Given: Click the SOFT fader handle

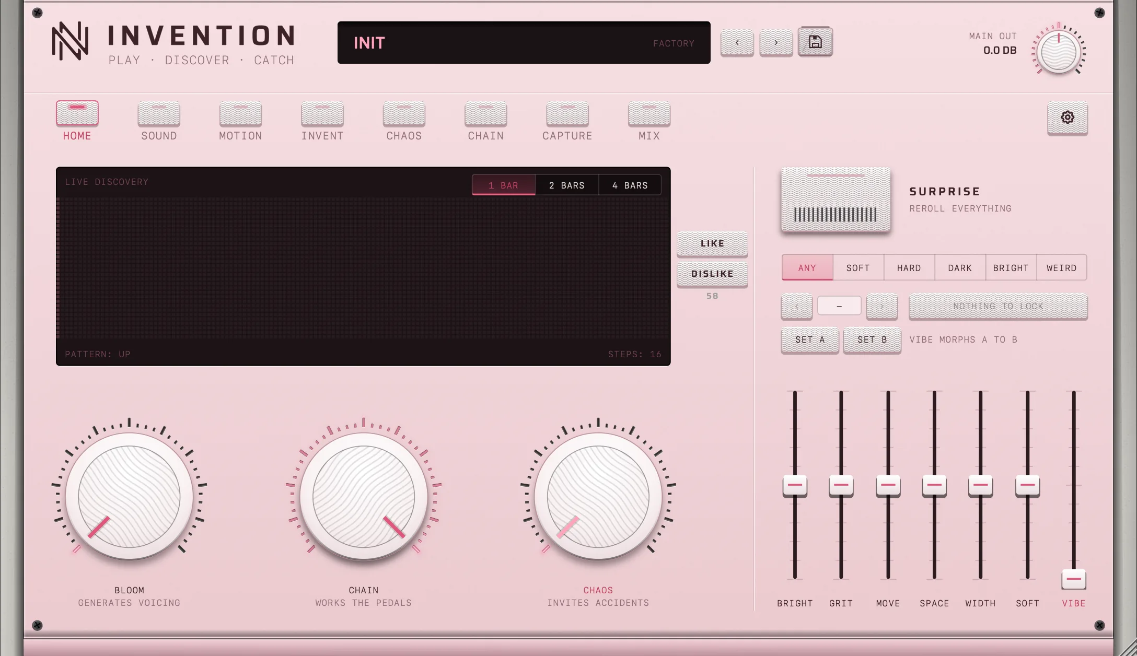Looking at the screenshot, I should pyautogui.click(x=1027, y=486).
